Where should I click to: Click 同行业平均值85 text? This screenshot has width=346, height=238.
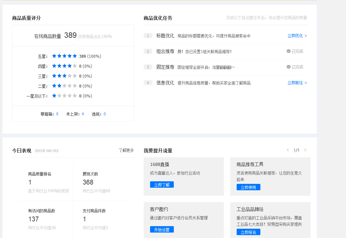pyautogui.click(x=97, y=191)
